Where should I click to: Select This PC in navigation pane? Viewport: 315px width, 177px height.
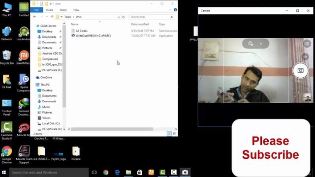45,85
